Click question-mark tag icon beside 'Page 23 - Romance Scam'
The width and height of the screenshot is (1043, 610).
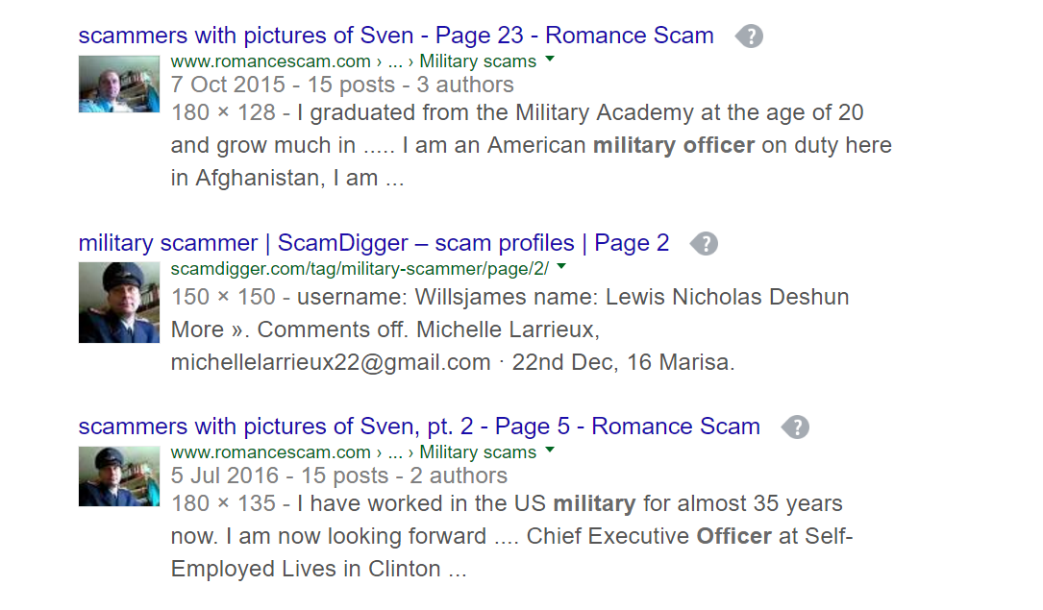pyautogui.click(x=750, y=37)
